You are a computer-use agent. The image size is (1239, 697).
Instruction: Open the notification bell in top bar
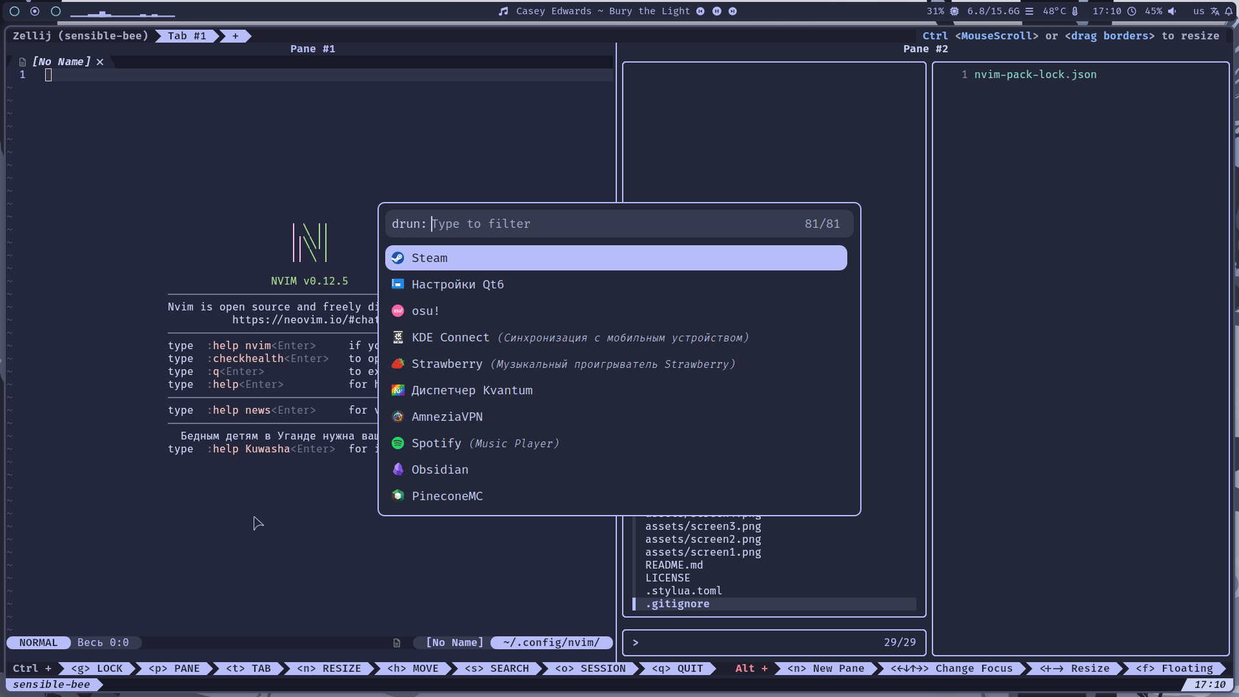click(x=1229, y=11)
